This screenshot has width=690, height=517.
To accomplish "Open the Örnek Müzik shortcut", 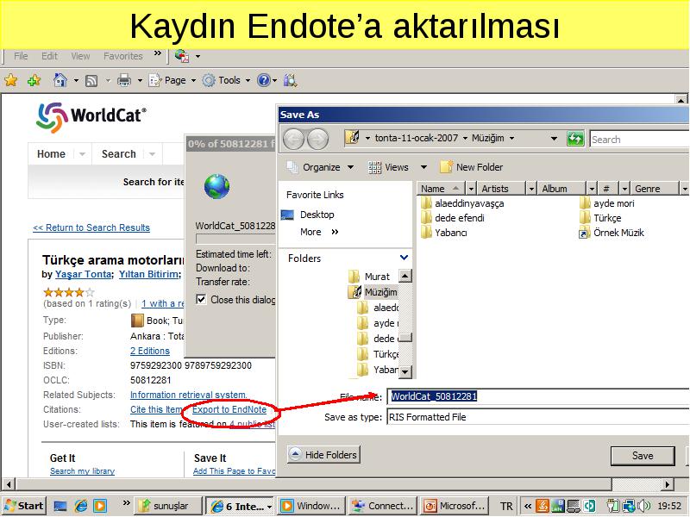I will click(612, 233).
